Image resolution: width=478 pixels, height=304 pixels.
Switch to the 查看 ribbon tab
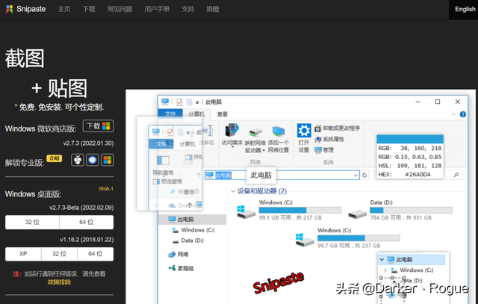[223, 114]
